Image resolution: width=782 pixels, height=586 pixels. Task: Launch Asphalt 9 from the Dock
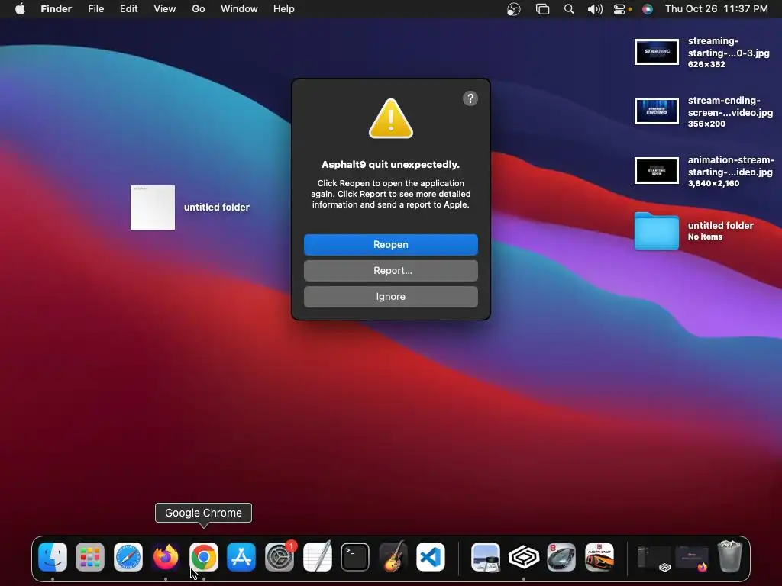pos(599,557)
